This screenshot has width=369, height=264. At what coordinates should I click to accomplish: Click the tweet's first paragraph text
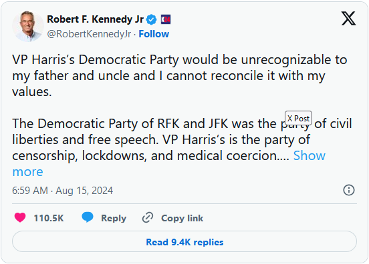(x=180, y=75)
